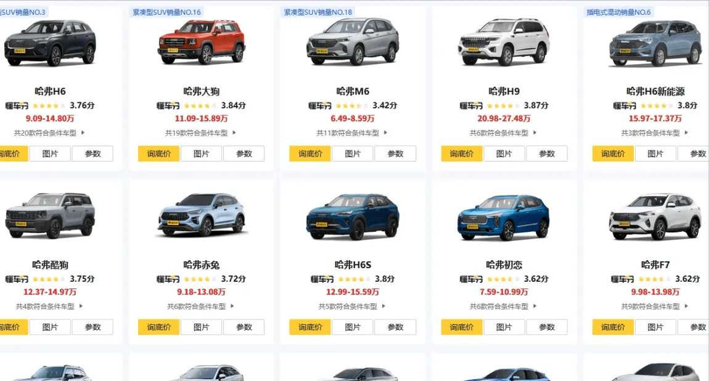709x381 pixels.
Task: Expand 共11款符合条件车型 under 哈弗M6
Action: coord(352,133)
